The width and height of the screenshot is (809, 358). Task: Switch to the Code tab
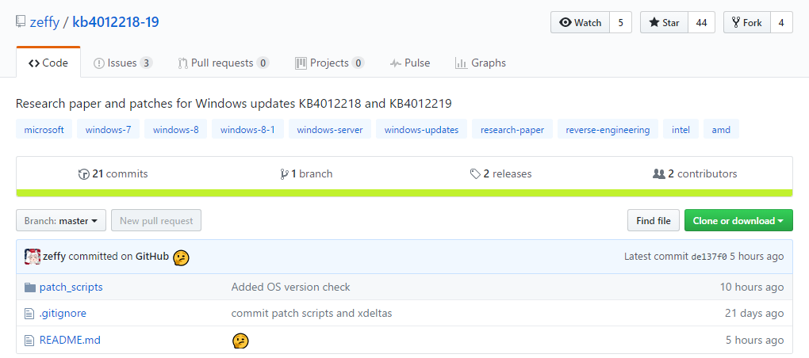pos(48,63)
